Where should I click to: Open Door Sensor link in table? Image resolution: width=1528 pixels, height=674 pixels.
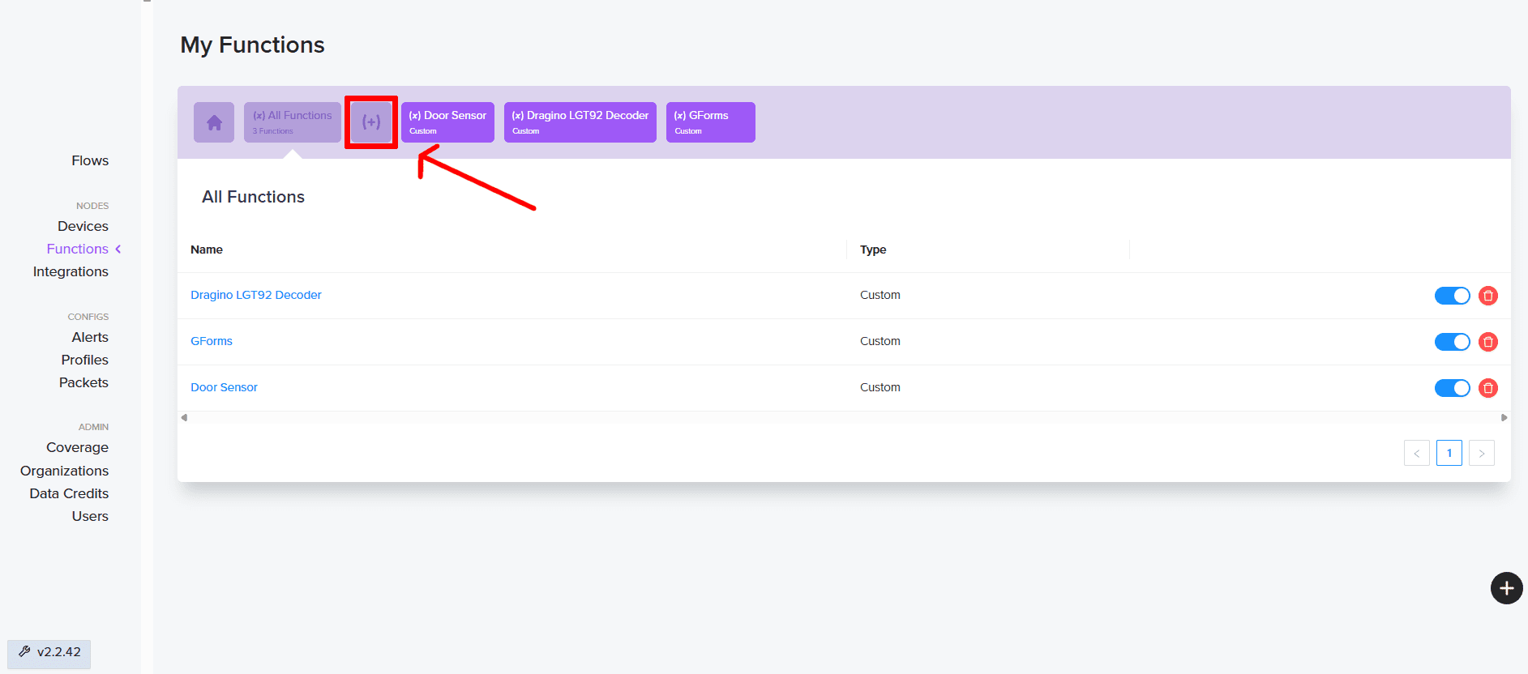[x=225, y=387]
